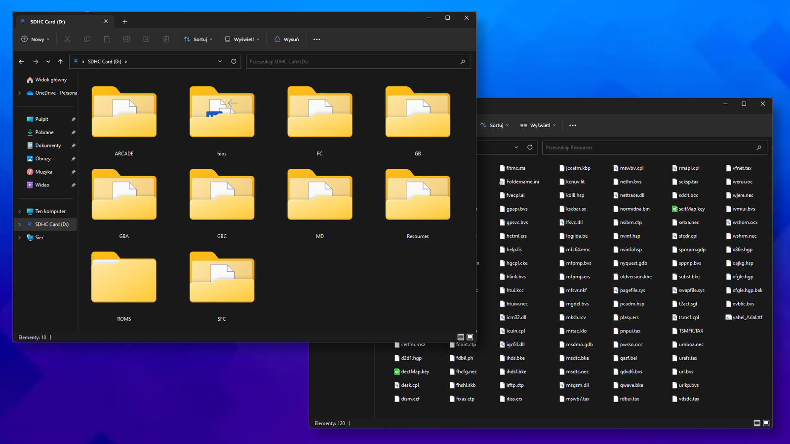
Task: Refresh the SDHC Card folder view
Action: [234, 62]
